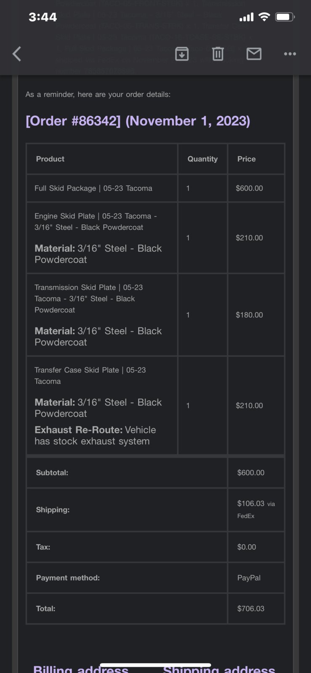311x673 pixels.
Task: Tap the PayPal payment method cell
Action: tap(256, 578)
